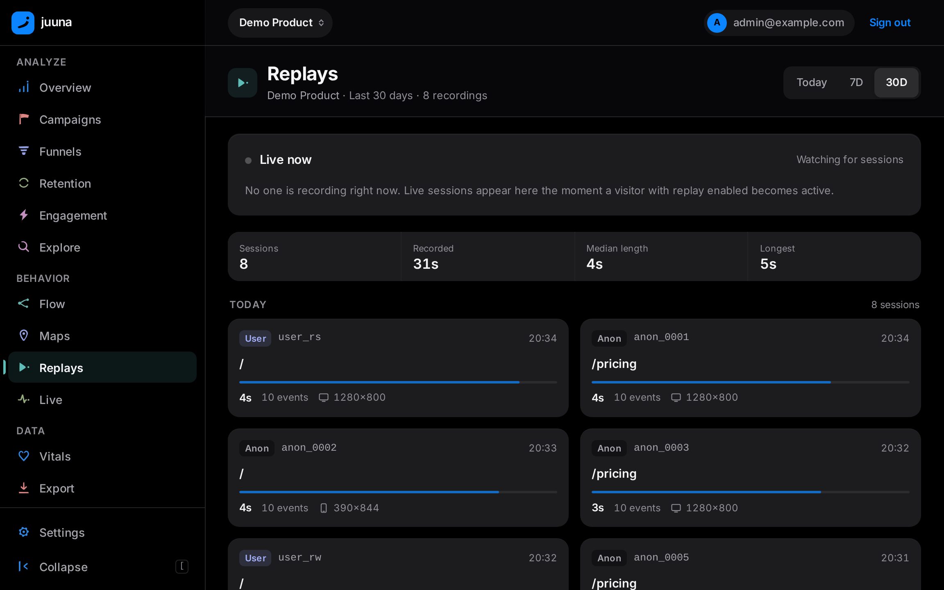Click the bracket keyboard shortcut badge beside Collapse

pyautogui.click(x=182, y=567)
